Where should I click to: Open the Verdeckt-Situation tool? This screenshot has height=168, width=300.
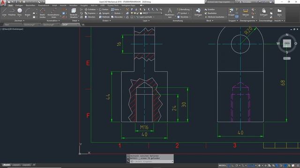click(74, 13)
